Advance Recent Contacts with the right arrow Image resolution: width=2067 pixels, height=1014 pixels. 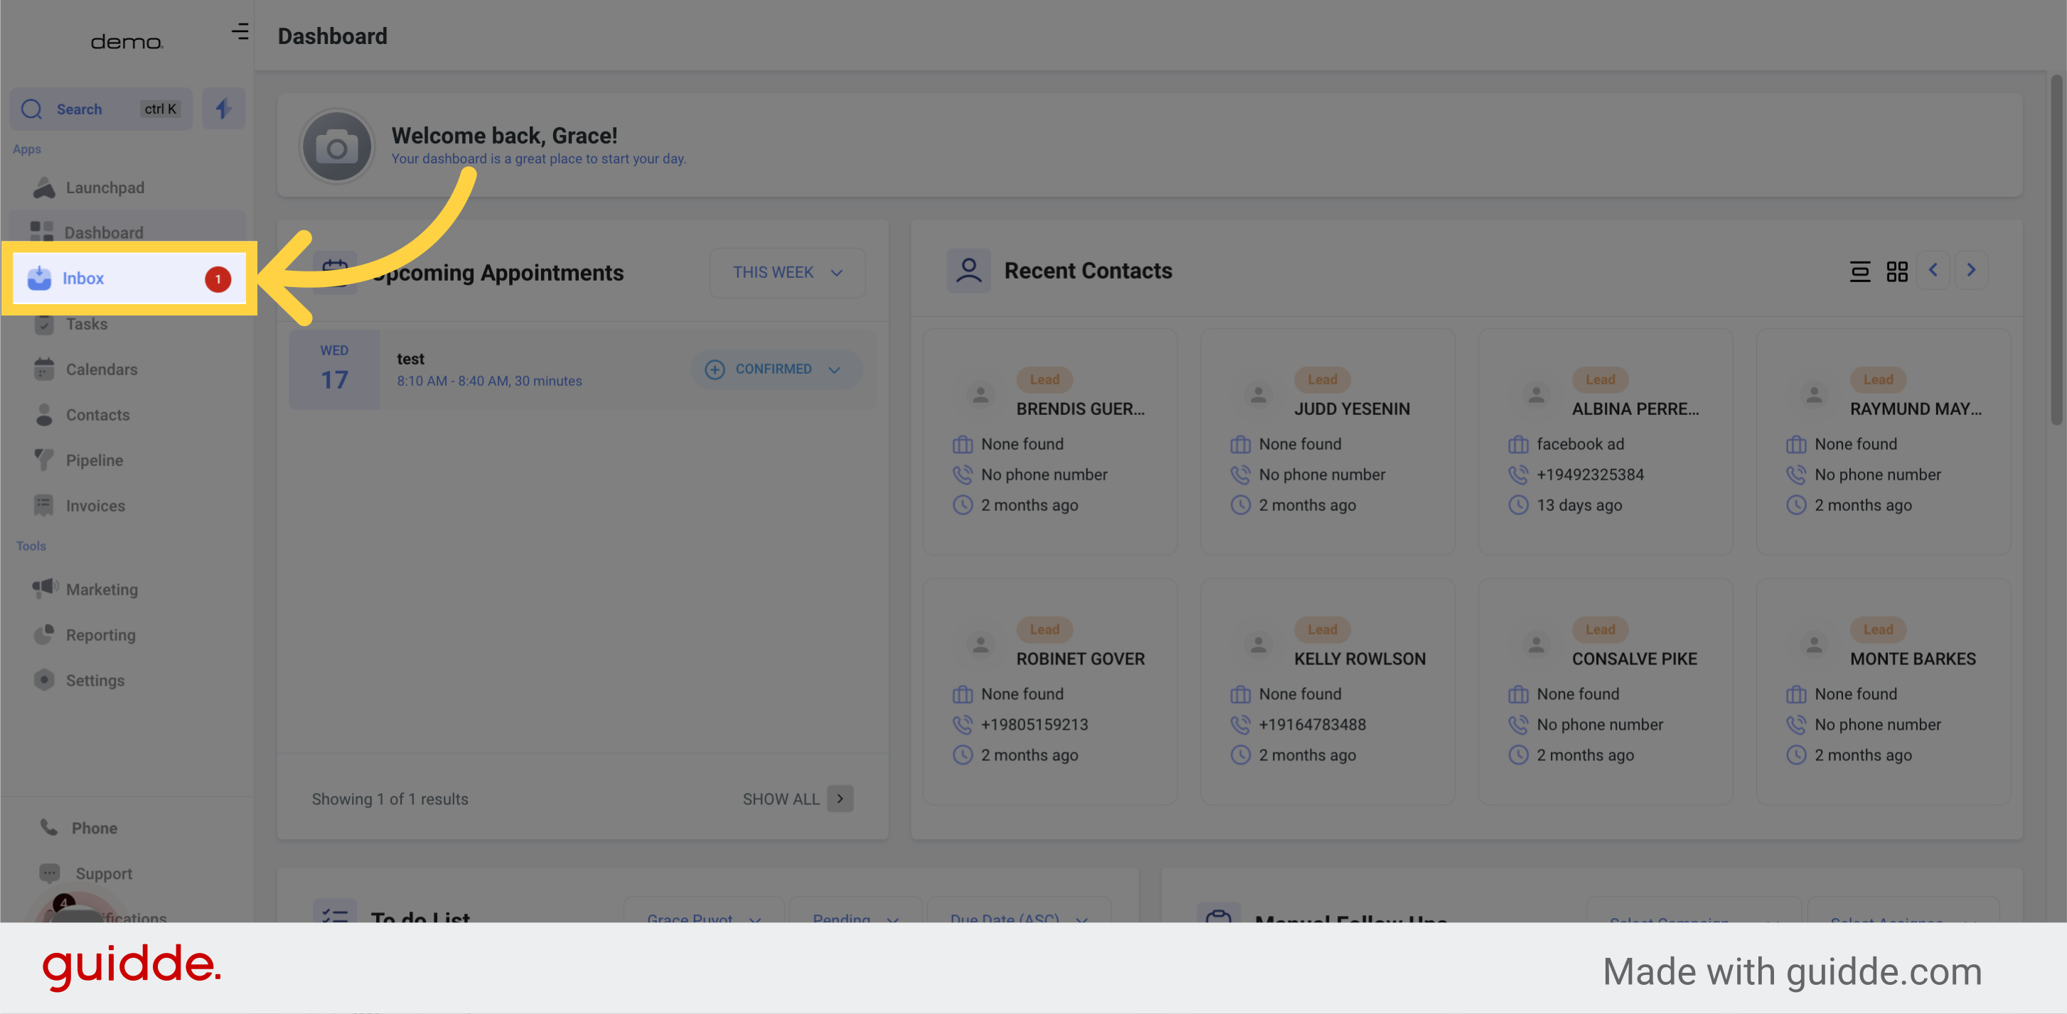1971,270
